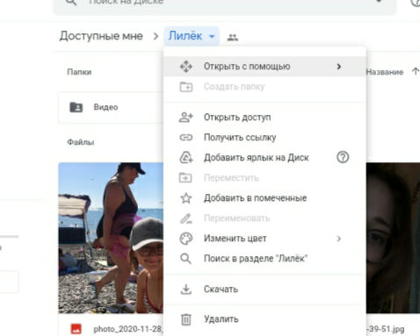
Task: Click the shared people icon next to Лилёк
Action: coord(233,37)
